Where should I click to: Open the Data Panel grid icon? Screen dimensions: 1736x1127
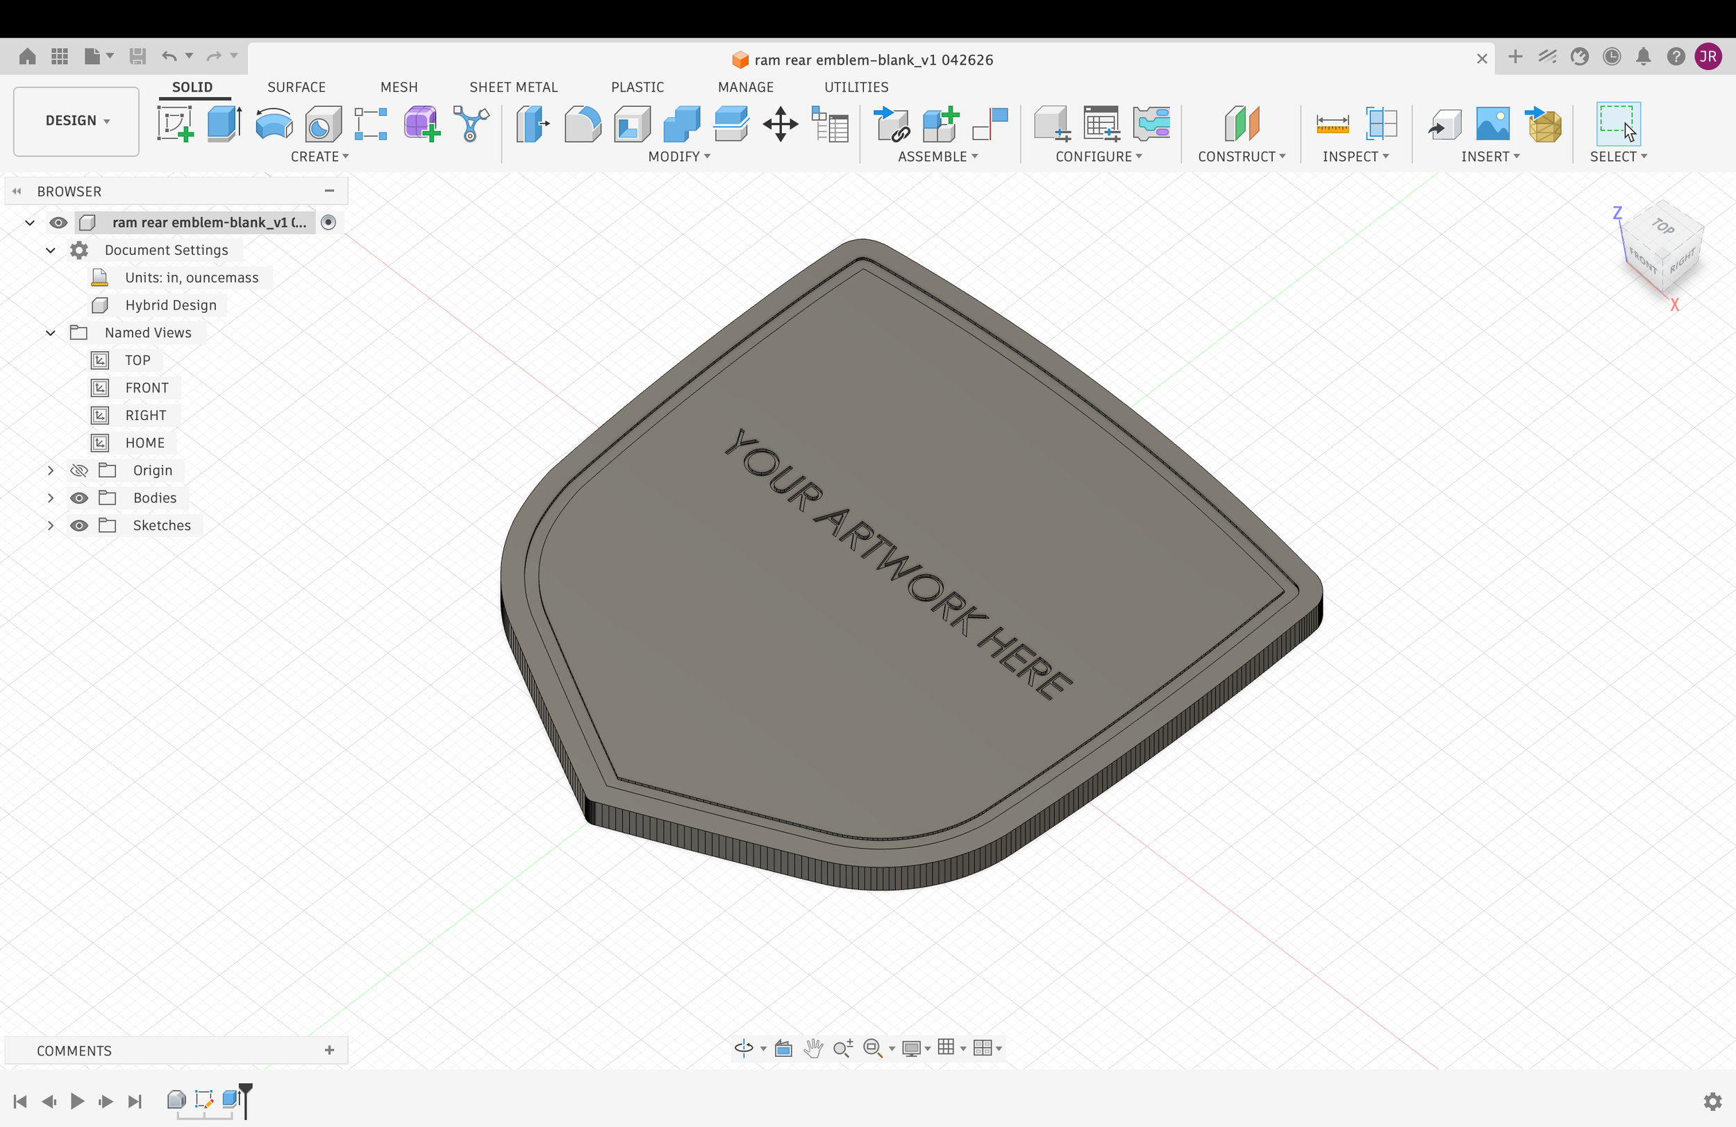point(60,56)
